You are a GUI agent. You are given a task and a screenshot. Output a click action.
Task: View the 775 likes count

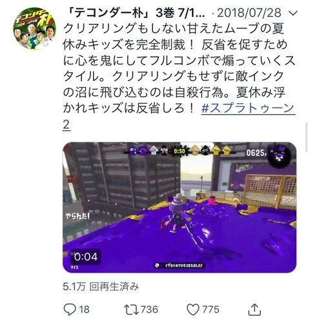click(x=211, y=309)
